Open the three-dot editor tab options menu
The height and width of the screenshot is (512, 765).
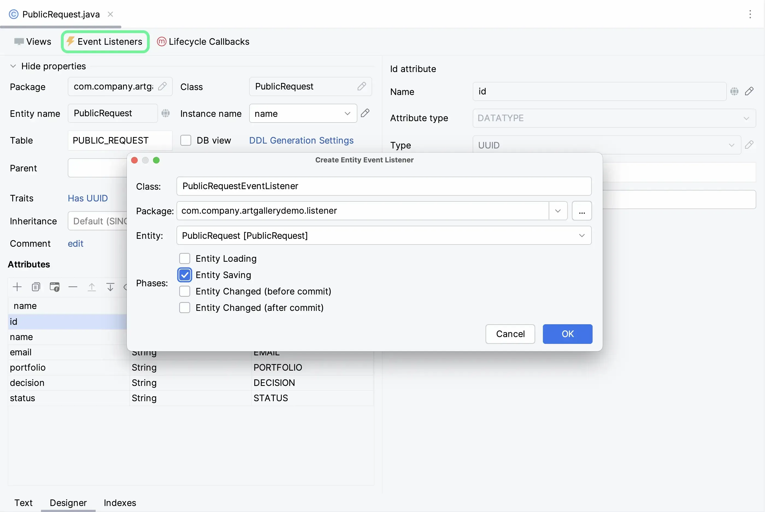tap(750, 14)
